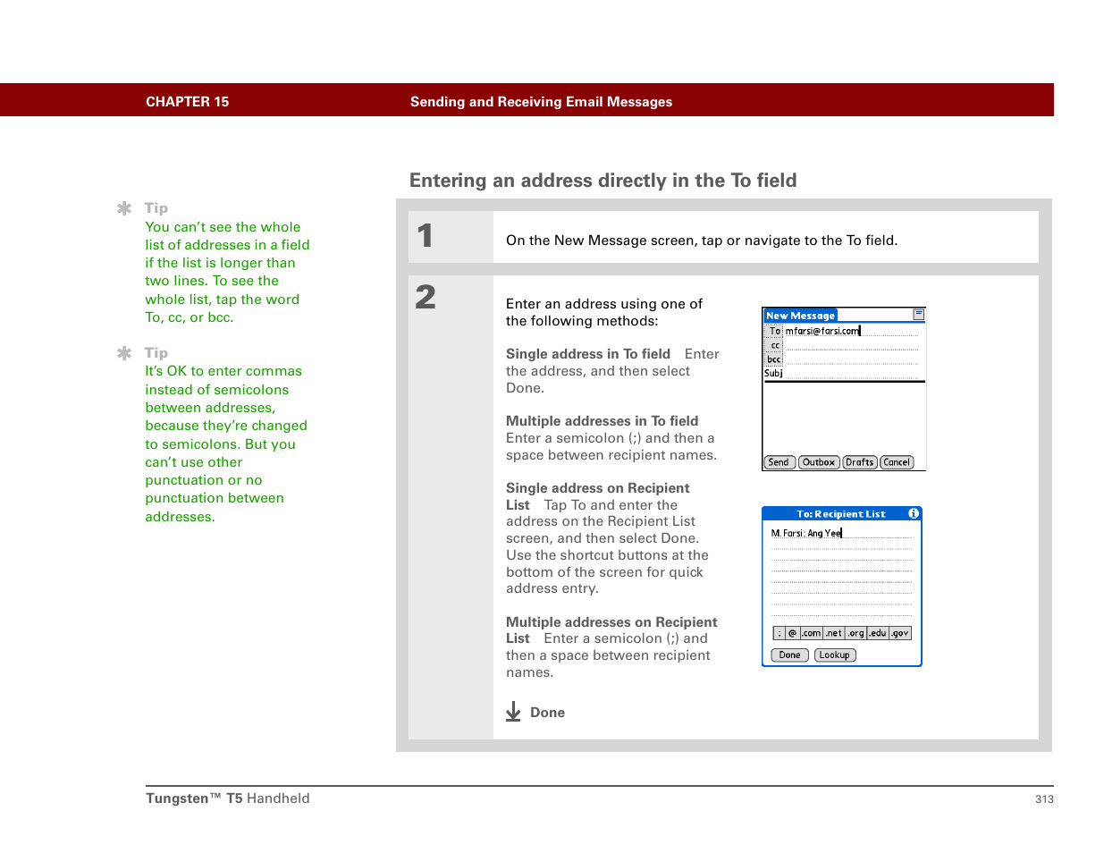Screen dimensions: 1104x853
Task: Click 'Enter an address using one of' text
Action: tap(604, 304)
